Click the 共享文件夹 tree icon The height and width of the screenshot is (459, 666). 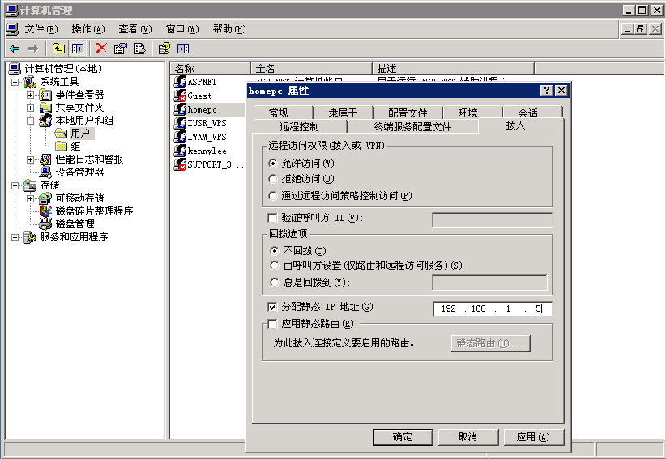coord(45,108)
